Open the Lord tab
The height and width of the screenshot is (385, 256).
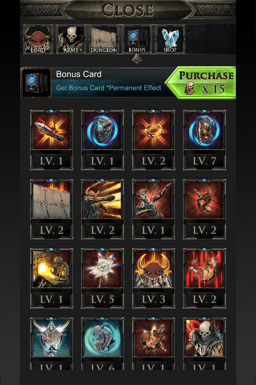(x=38, y=40)
